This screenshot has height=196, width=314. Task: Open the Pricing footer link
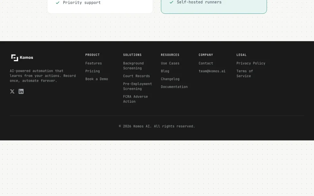(x=93, y=71)
